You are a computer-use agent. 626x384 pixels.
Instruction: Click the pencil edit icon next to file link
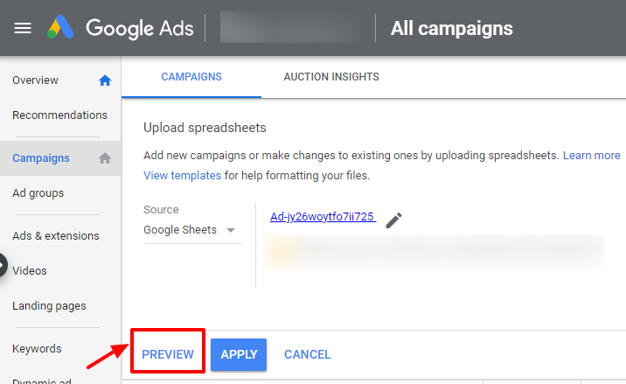[393, 220]
